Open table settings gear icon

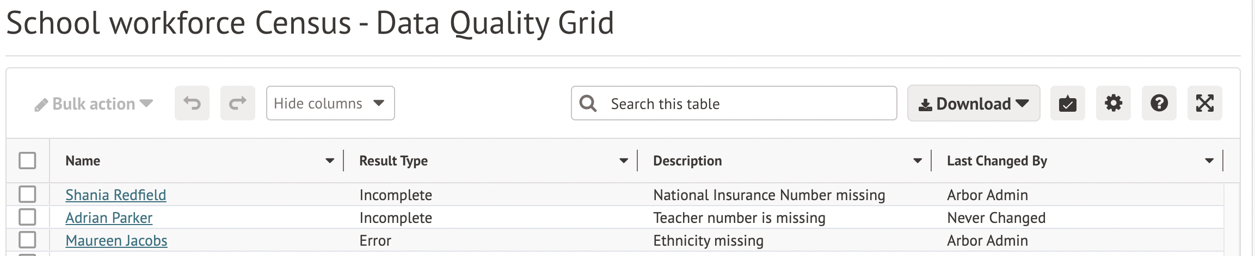(1113, 103)
